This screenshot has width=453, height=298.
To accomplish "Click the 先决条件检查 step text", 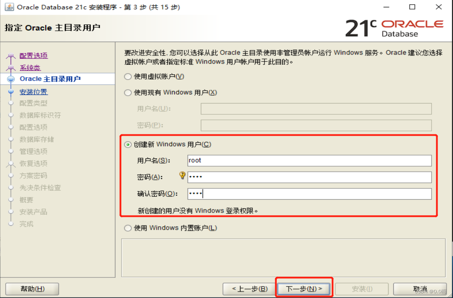I will [40, 188].
